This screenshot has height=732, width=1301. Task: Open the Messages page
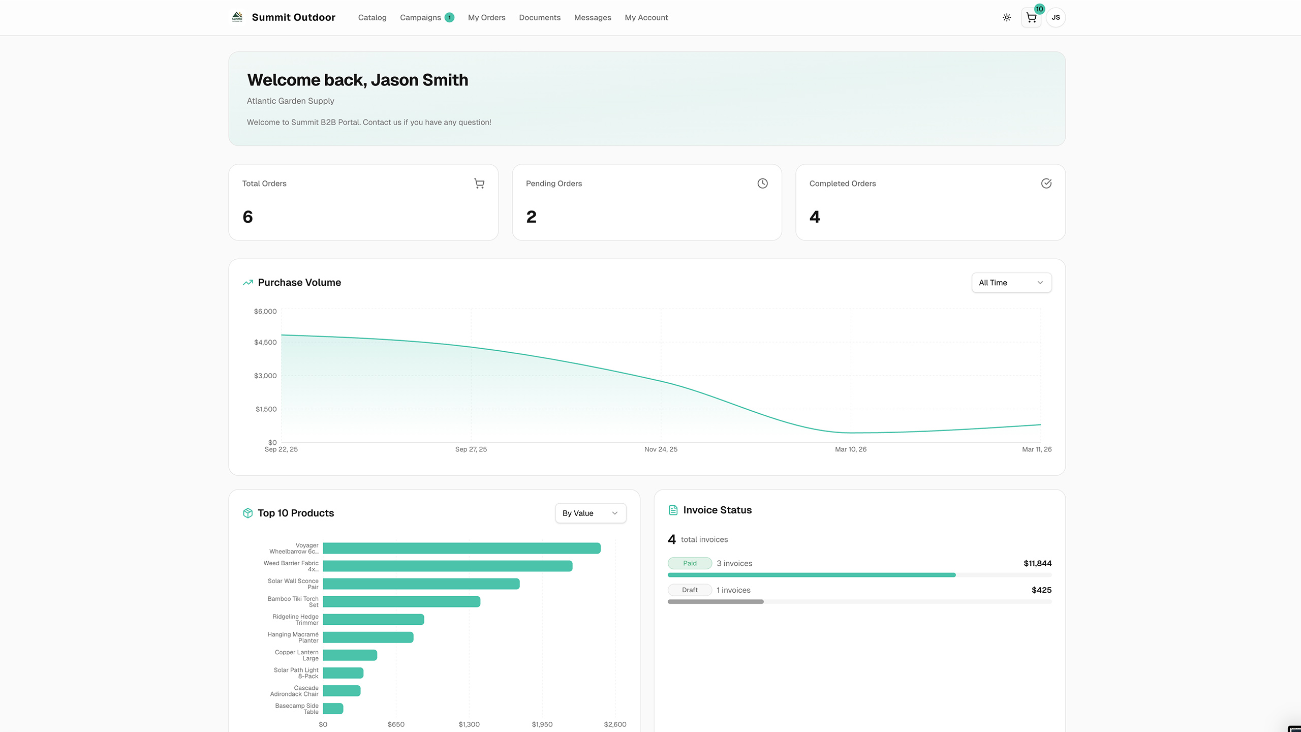(x=593, y=17)
